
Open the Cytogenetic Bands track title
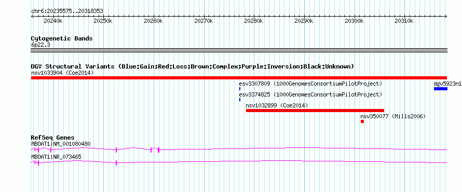click(62, 38)
